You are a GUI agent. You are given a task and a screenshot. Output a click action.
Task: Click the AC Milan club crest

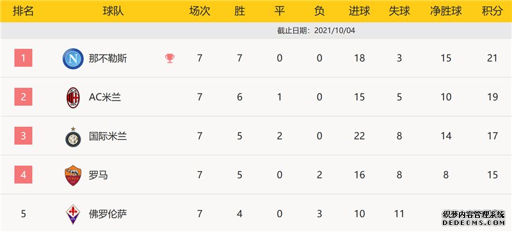(x=73, y=97)
